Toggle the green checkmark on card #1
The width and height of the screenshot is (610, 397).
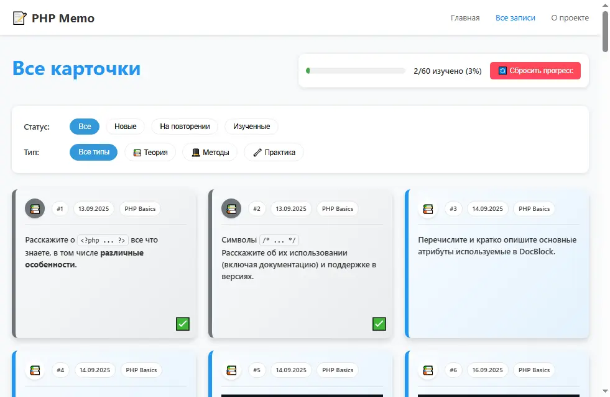(182, 324)
